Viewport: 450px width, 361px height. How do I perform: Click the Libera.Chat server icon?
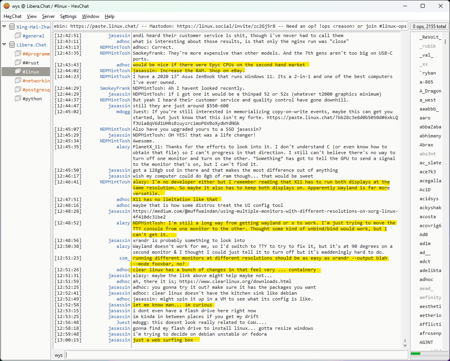pos(11,45)
